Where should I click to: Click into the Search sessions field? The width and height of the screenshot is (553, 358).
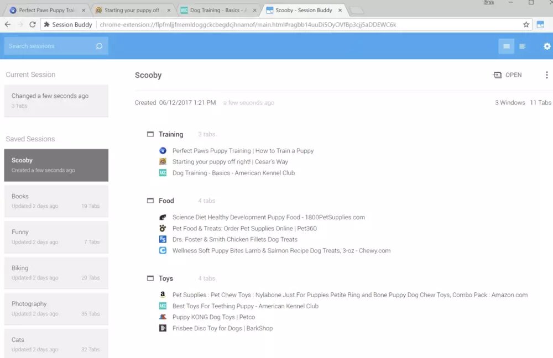click(x=50, y=46)
